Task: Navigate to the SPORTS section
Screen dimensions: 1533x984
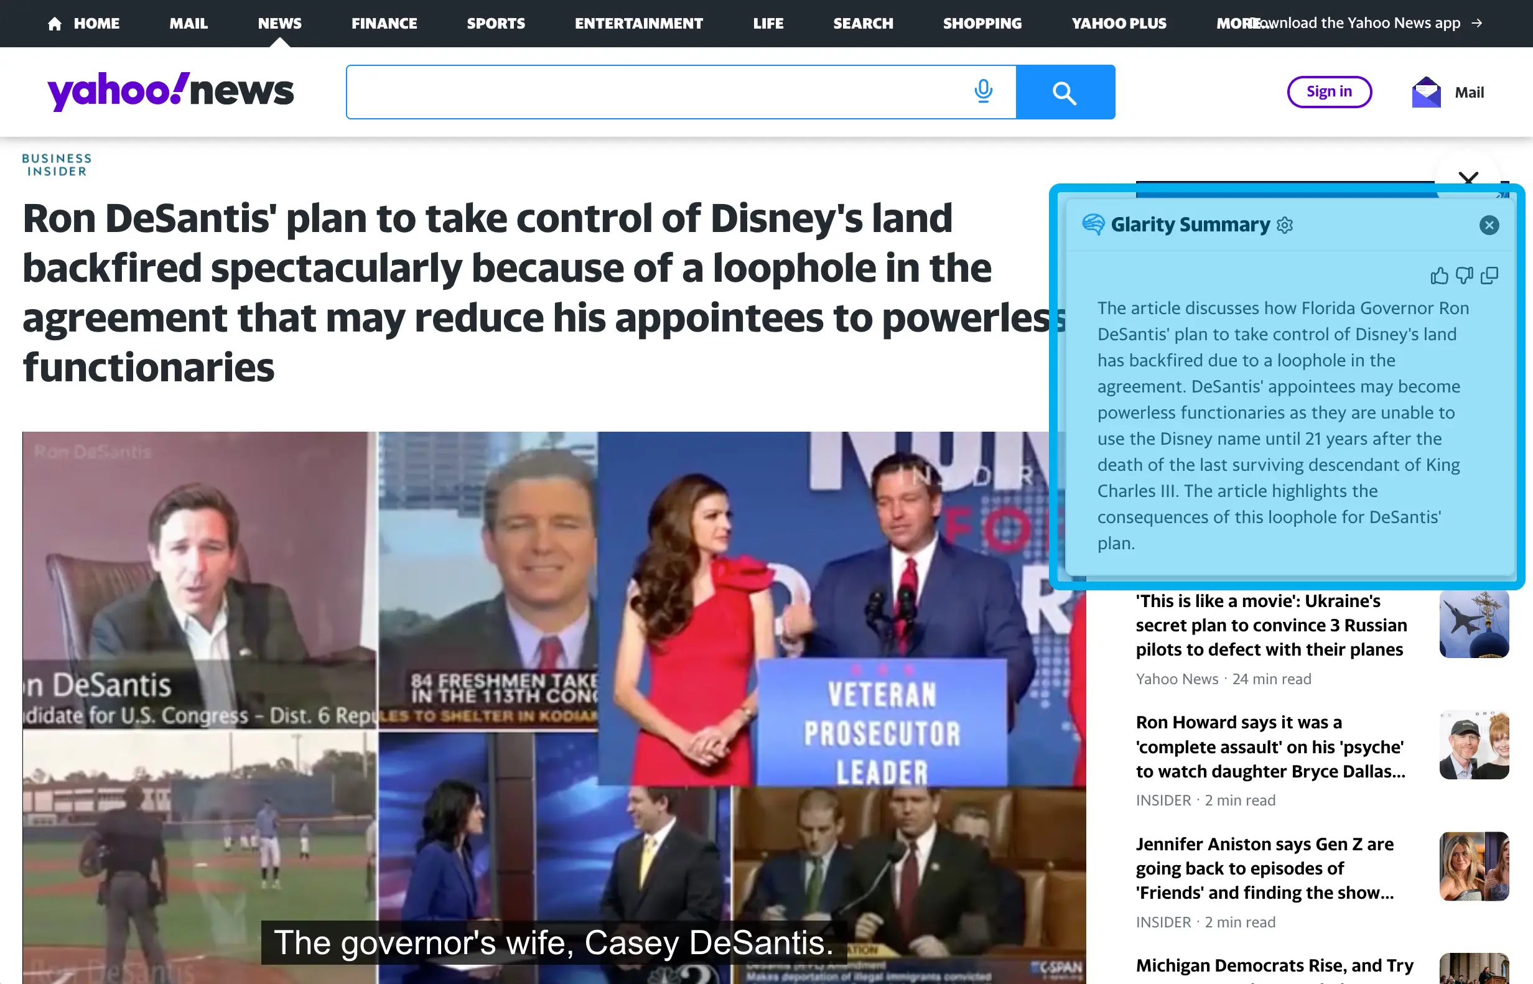Action: tap(496, 23)
